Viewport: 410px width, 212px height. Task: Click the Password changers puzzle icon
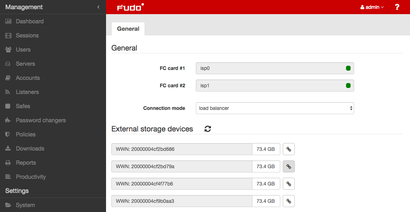pos(8,120)
